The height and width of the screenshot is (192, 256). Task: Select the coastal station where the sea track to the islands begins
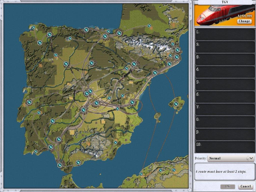coord(155,73)
